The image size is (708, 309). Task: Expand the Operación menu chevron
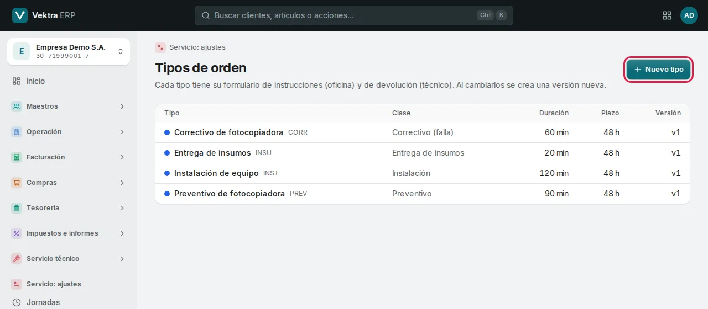pyautogui.click(x=122, y=132)
